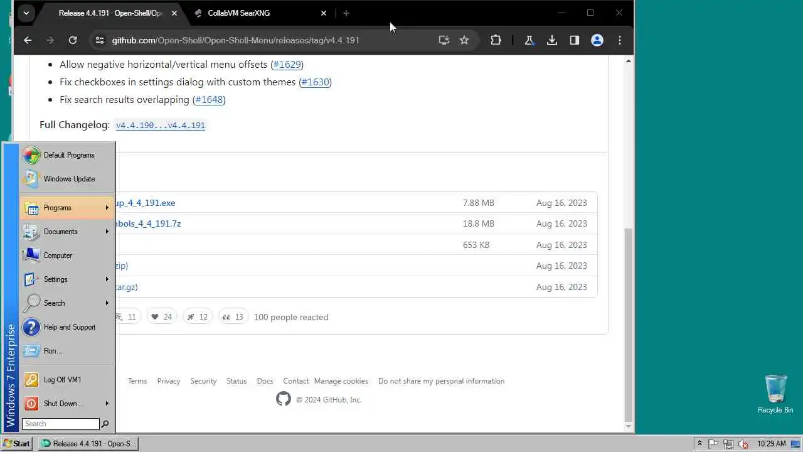Bookmark this page with the star
This screenshot has height=452, width=803.
pos(464,40)
